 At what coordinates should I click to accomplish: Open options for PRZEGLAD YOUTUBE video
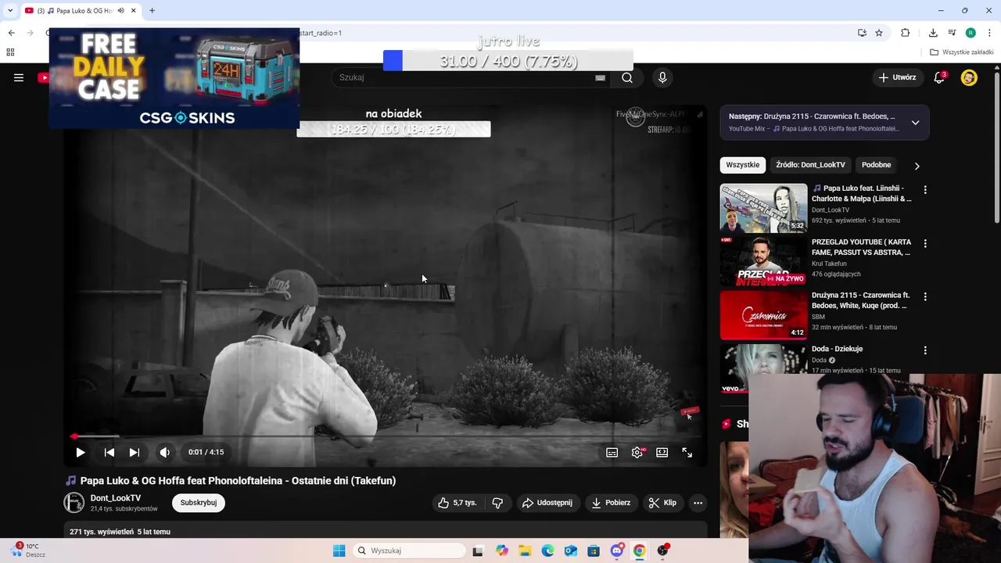click(925, 243)
